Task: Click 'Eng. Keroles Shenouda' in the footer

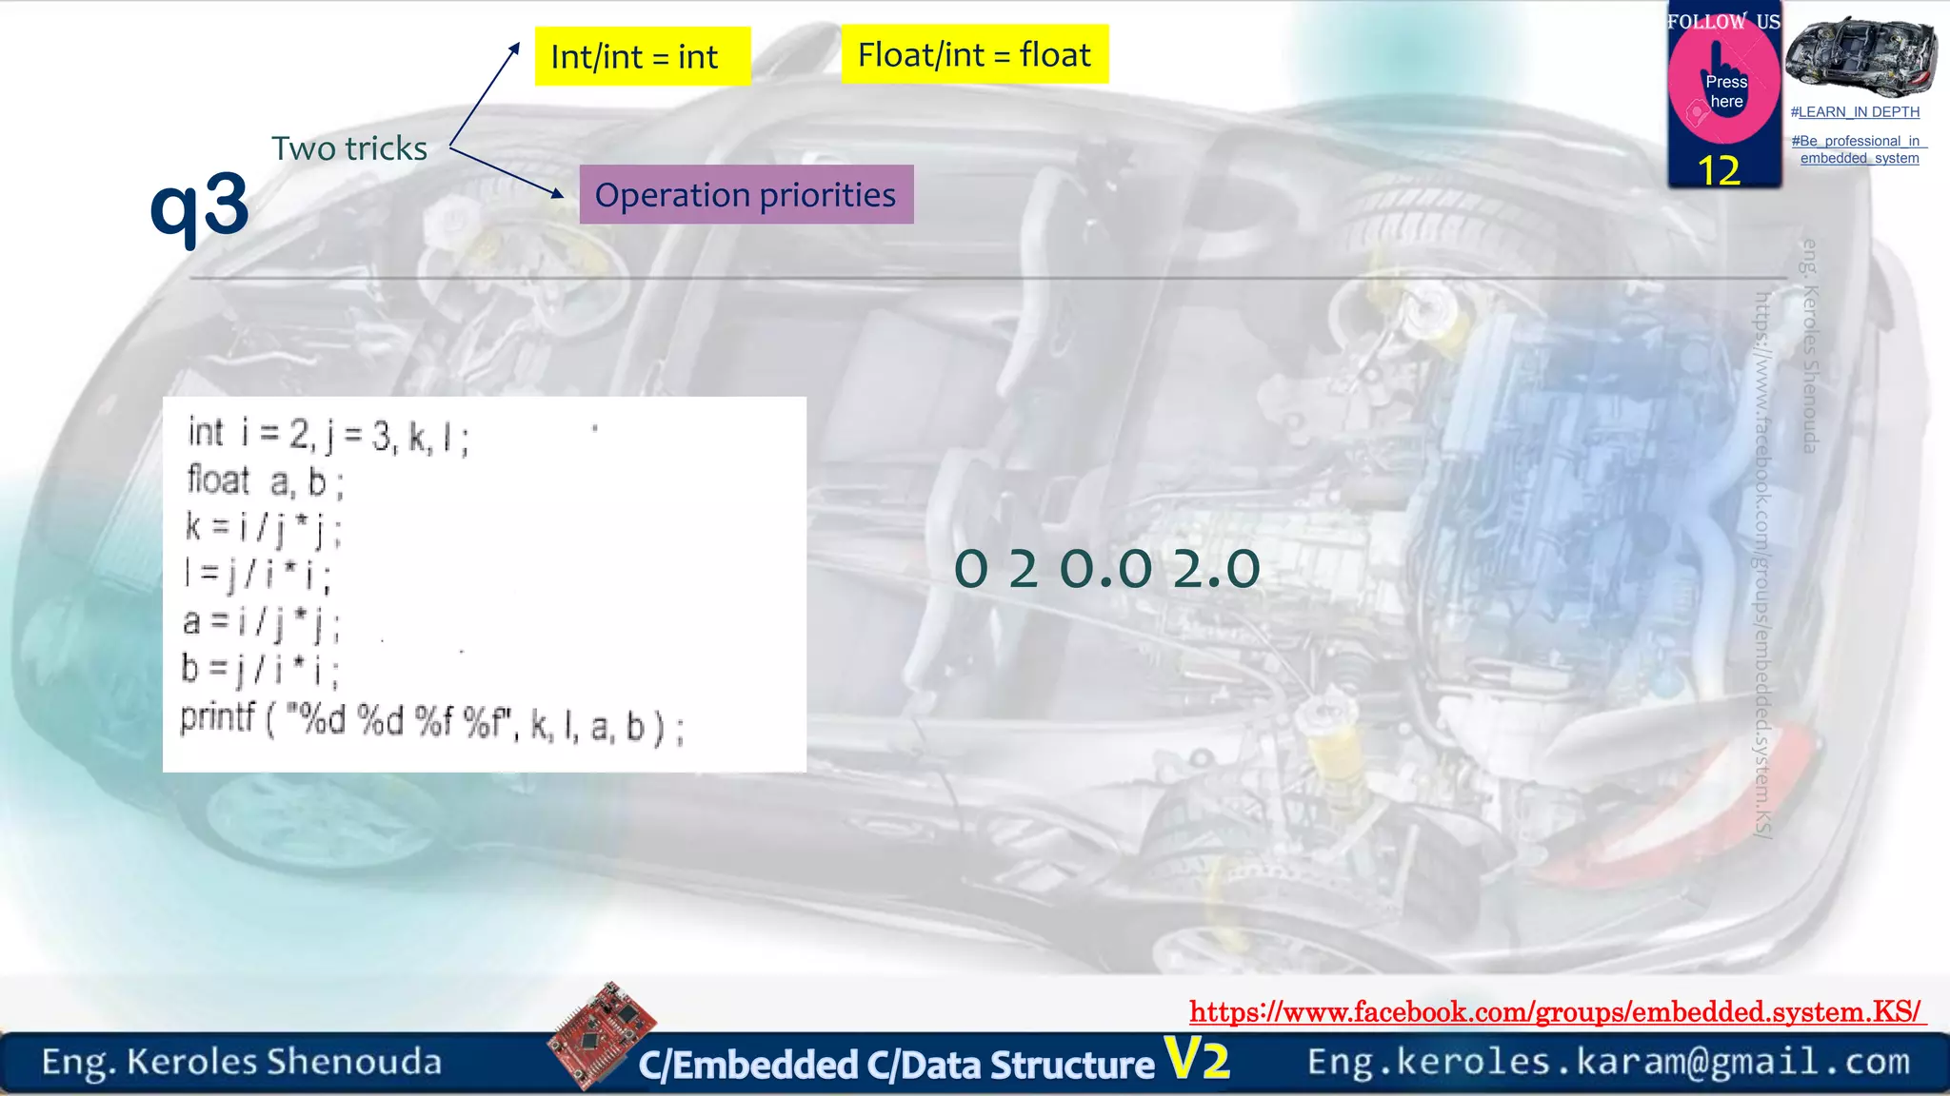Action: (242, 1062)
